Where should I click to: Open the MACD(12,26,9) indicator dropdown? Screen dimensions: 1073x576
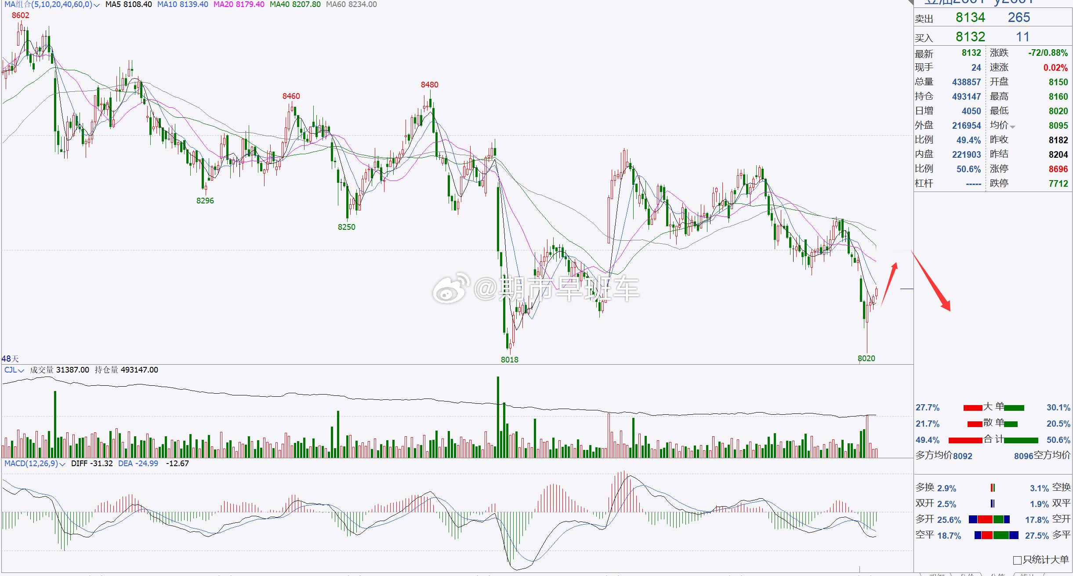(x=62, y=464)
